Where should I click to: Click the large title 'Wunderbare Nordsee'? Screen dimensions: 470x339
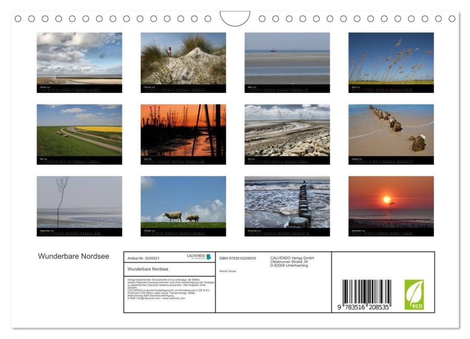pyautogui.click(x=73, y=256)
